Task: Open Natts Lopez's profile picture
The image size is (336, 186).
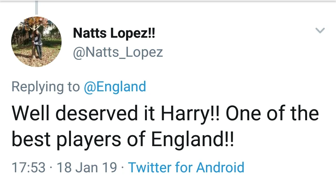Action: click(36, 42)
